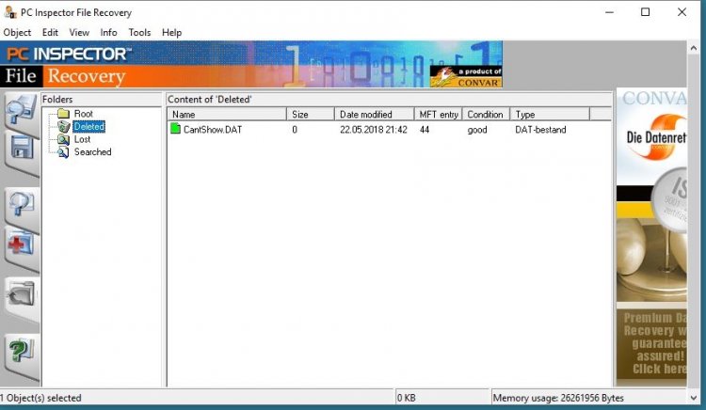Sort list by Name column header
The image size is (706, 410).
coord(226,114)
